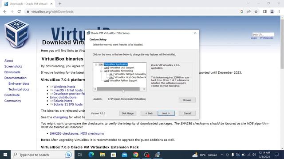284x159 pixels.
Task: Open End-user docs in the sidebar
Action: [x=19, y=83]
